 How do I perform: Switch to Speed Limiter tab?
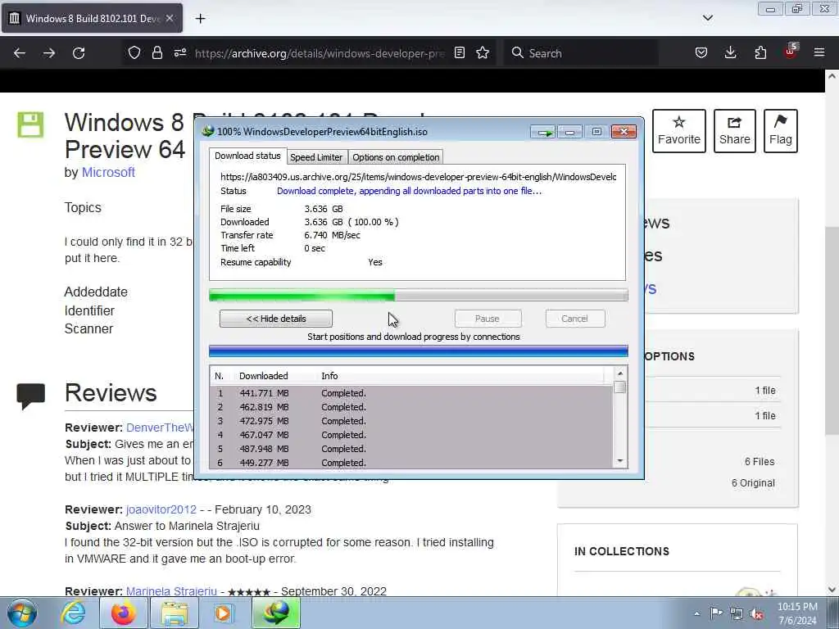tap(316, 157)
